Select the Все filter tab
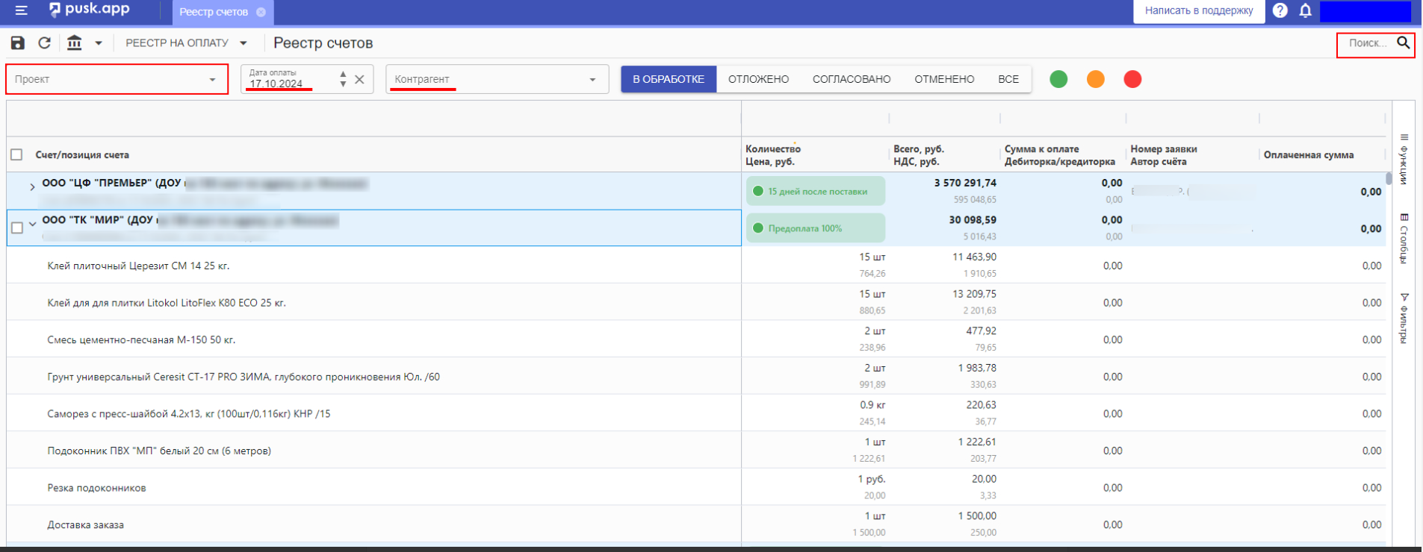The image size is (1423, 552). tap(1008, 79)
